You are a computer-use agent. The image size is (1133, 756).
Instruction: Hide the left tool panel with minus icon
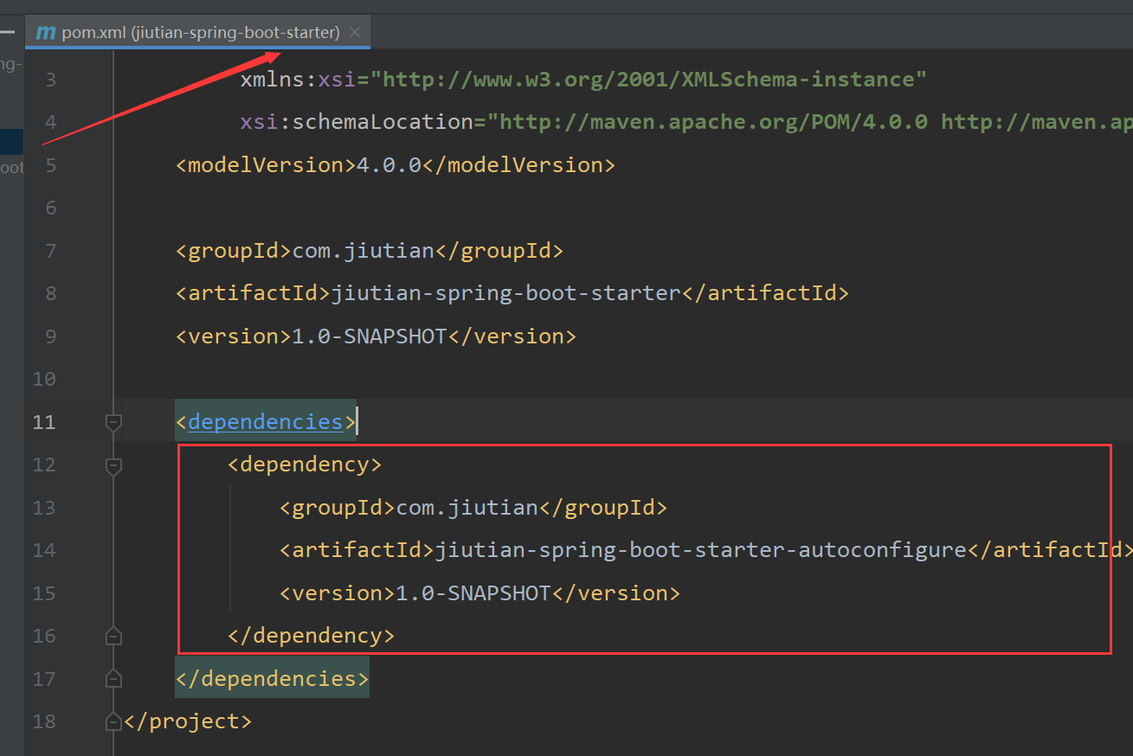[x=8, y=32]
